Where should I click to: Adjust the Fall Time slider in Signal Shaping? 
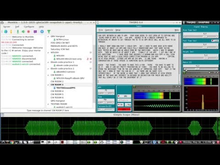pyautogui.click(x=201, y=48)
